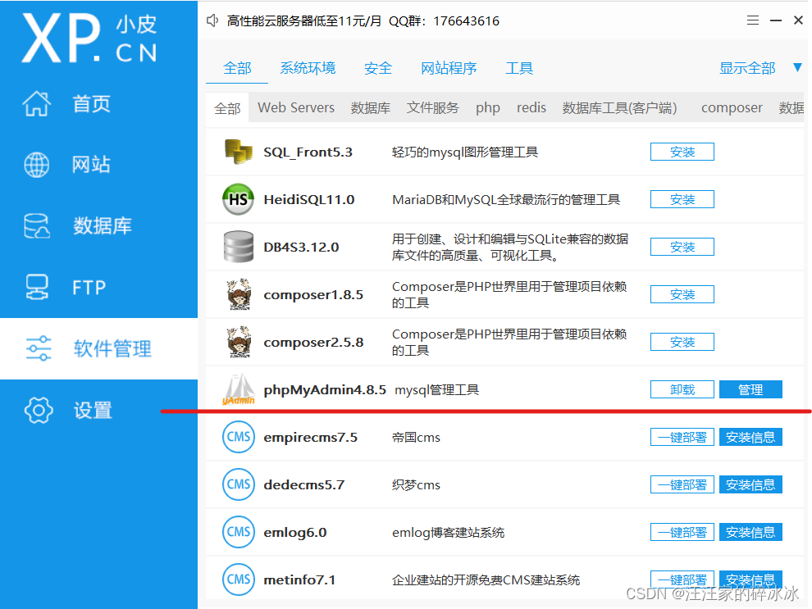
Task: Click the phpMyAdmin sailboat icon
Action: coord(239,389)
